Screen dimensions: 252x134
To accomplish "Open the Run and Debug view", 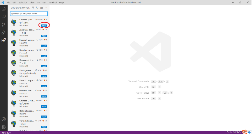I will point(4,32).
